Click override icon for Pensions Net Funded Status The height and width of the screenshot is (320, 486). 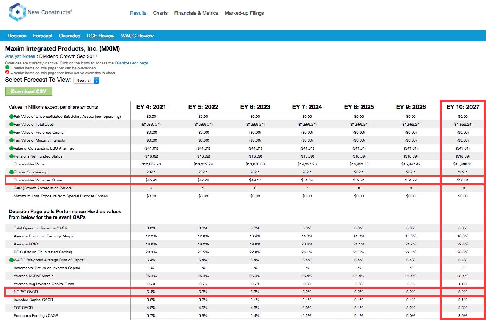11,156
